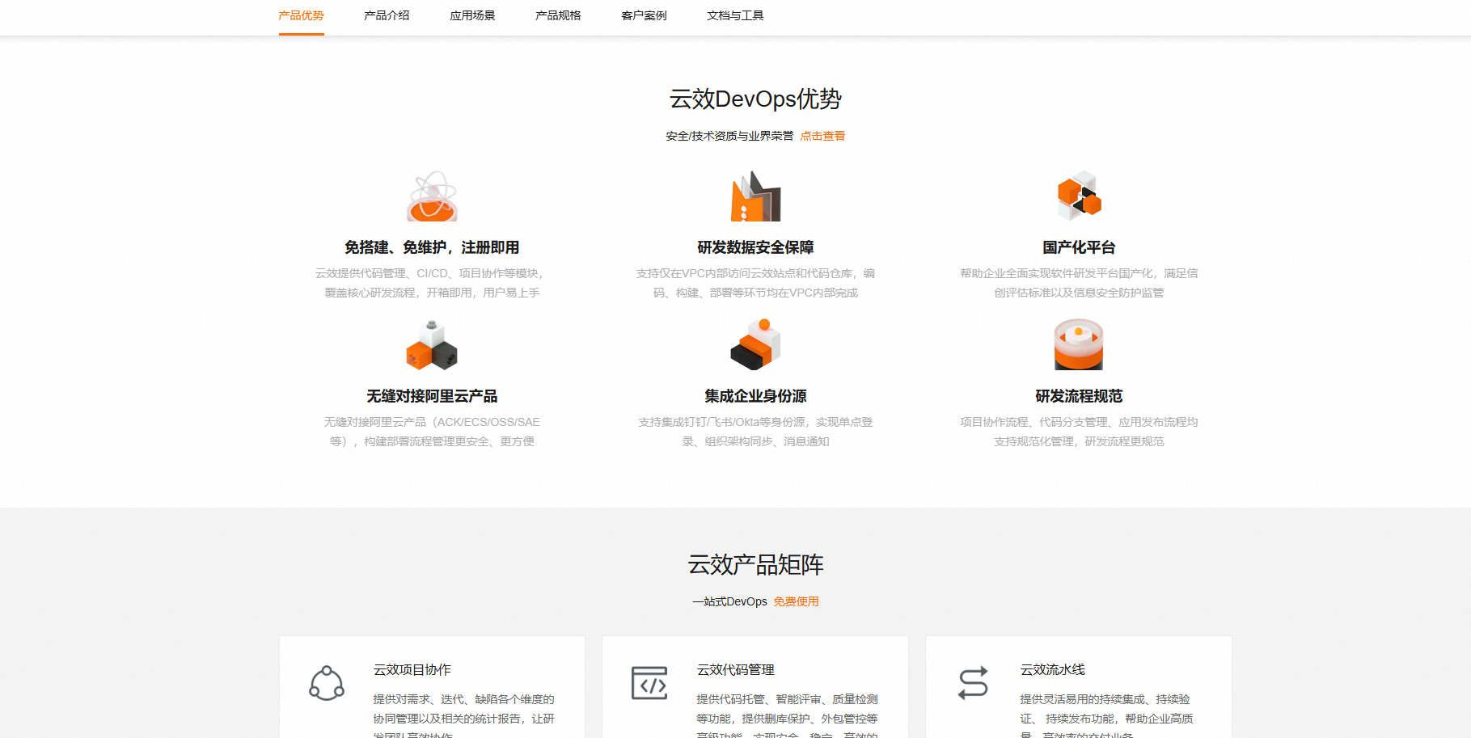Click the blocks icon above 无缝对接阿里云产品
Image resolution: width=1471 pixels, height=738 pixels.
pos(432,345)
